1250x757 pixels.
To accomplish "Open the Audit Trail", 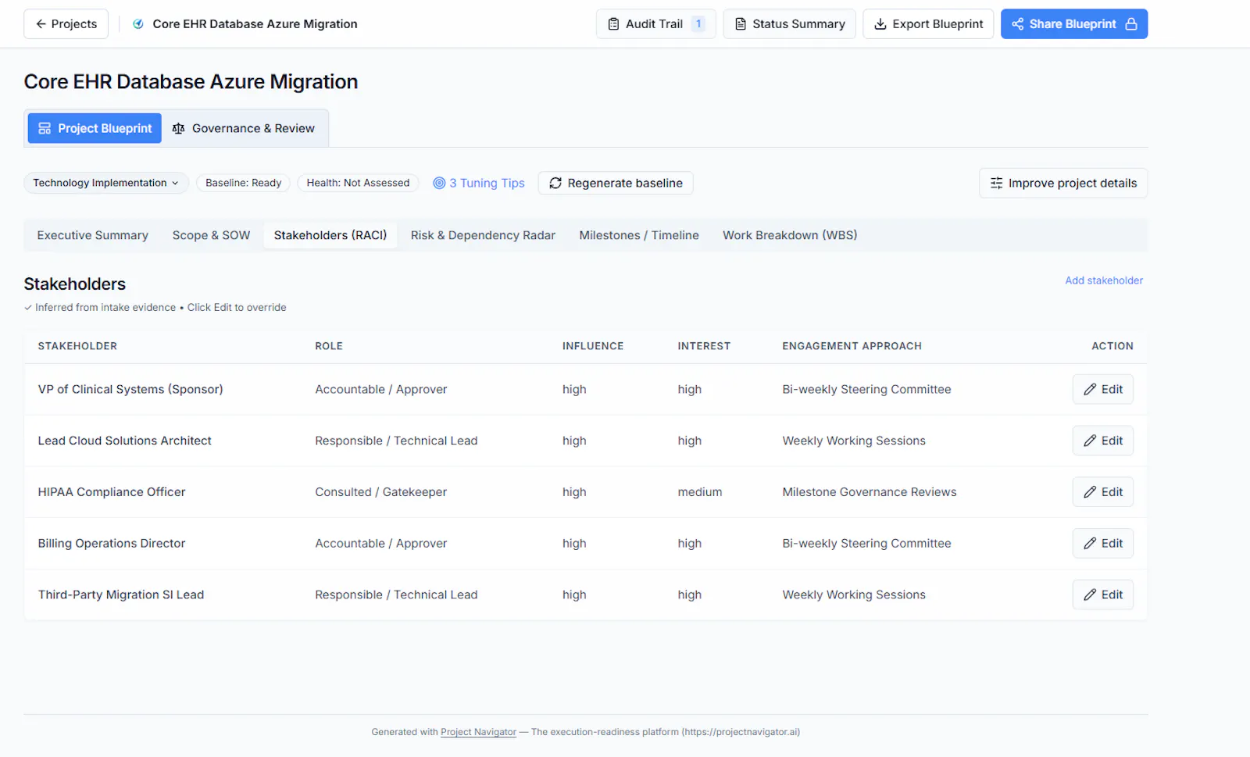I will pyautogui.click(x=655, y=24).
